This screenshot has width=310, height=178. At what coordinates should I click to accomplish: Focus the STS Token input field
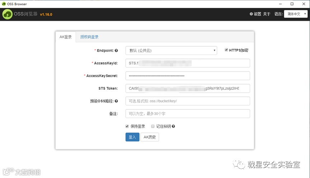(188, 88)
